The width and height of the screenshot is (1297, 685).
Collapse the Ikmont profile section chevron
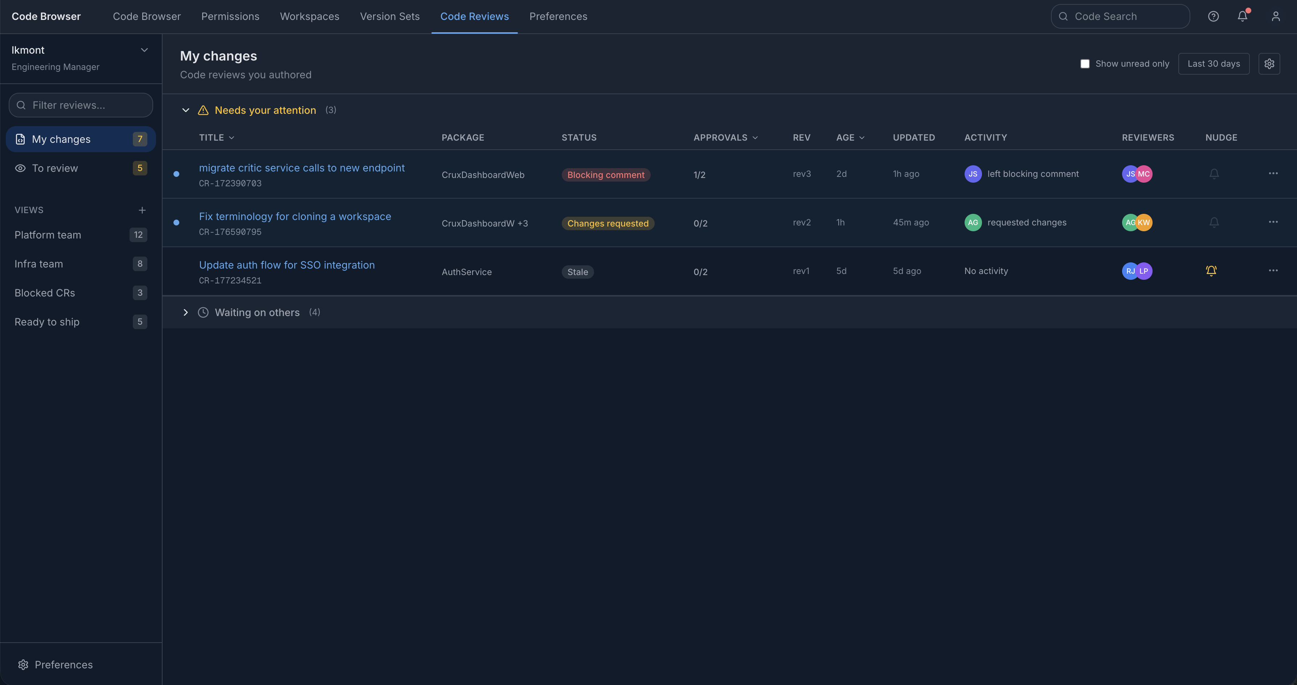tap(144, 50)
